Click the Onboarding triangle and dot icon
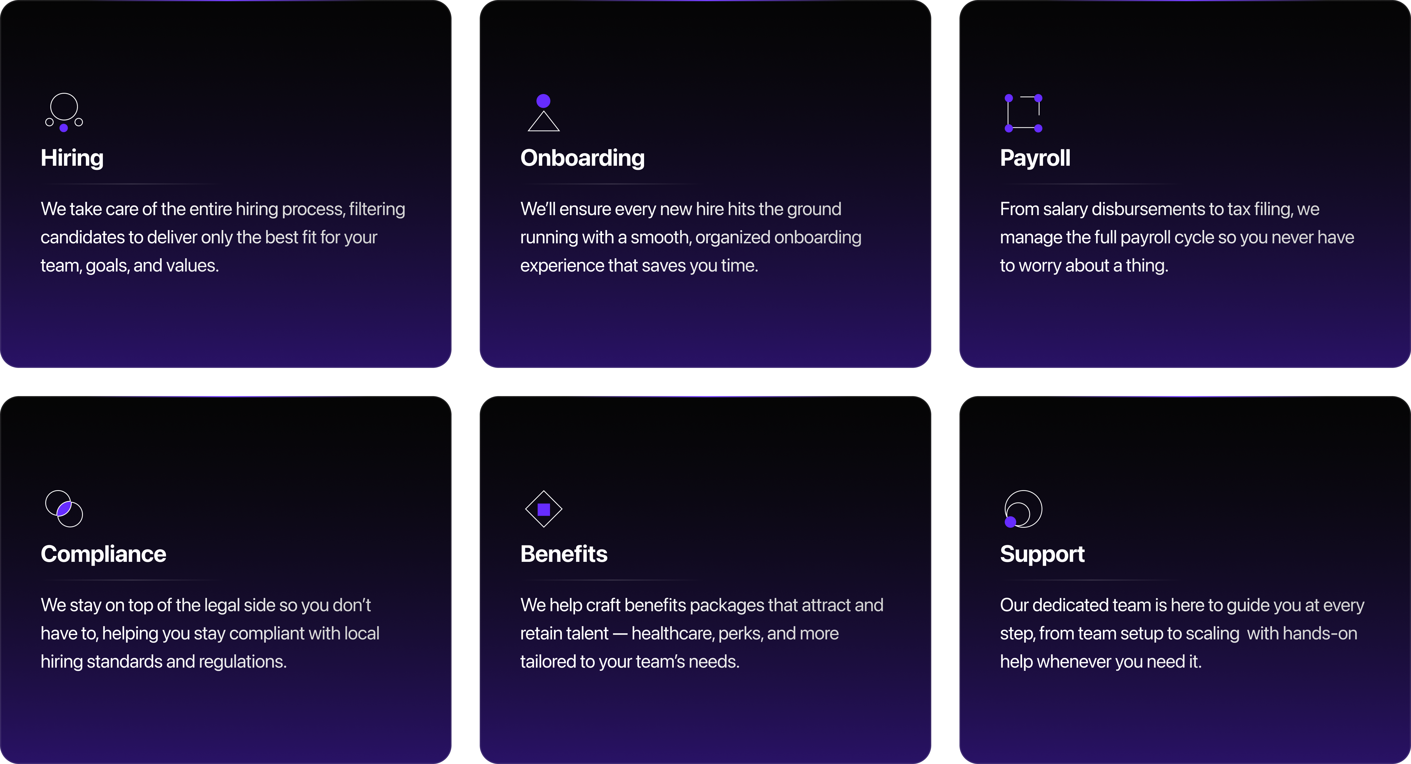This screenshot has height=764, width=1411. (x=543, y=113)
